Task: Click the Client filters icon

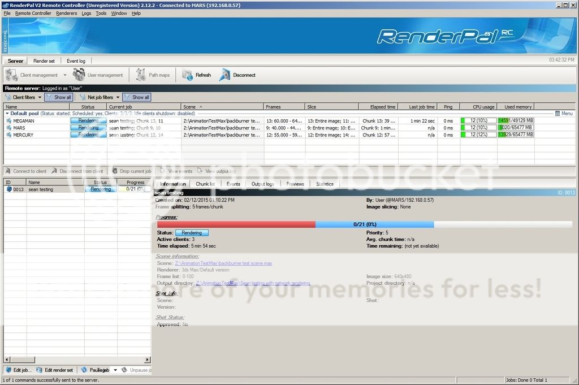Action: 8,97
